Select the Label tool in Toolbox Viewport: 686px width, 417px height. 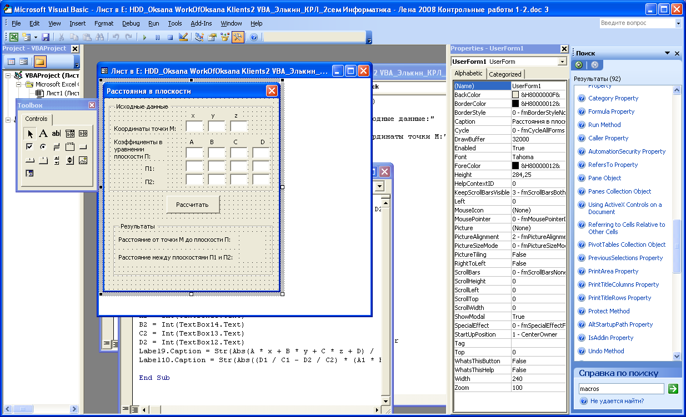point(43,133)
